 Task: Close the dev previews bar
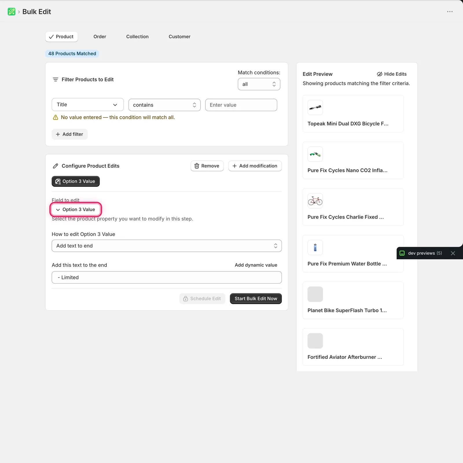pos(453,253)
